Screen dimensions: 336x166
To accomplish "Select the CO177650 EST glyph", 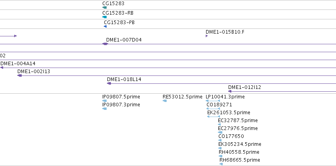I will pyautogui.click(x=220, y=140).
